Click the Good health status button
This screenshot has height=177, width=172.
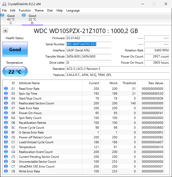coord(15,49)
